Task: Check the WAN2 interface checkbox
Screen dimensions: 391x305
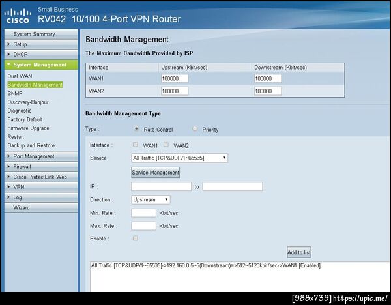Action: pos(166,145)
